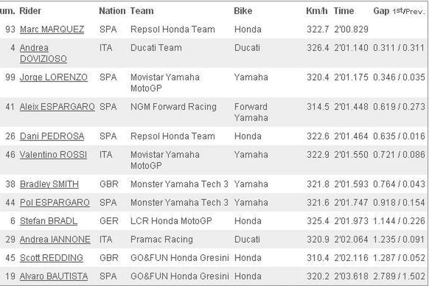The width and height of the screenshot is (429, 286).
Task: Open Stefan BRADL profile link
Action: coord(48,221)
